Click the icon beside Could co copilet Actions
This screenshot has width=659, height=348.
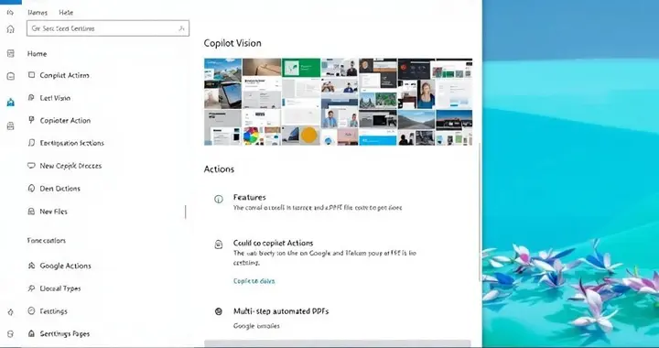click(x=219, y=245)
